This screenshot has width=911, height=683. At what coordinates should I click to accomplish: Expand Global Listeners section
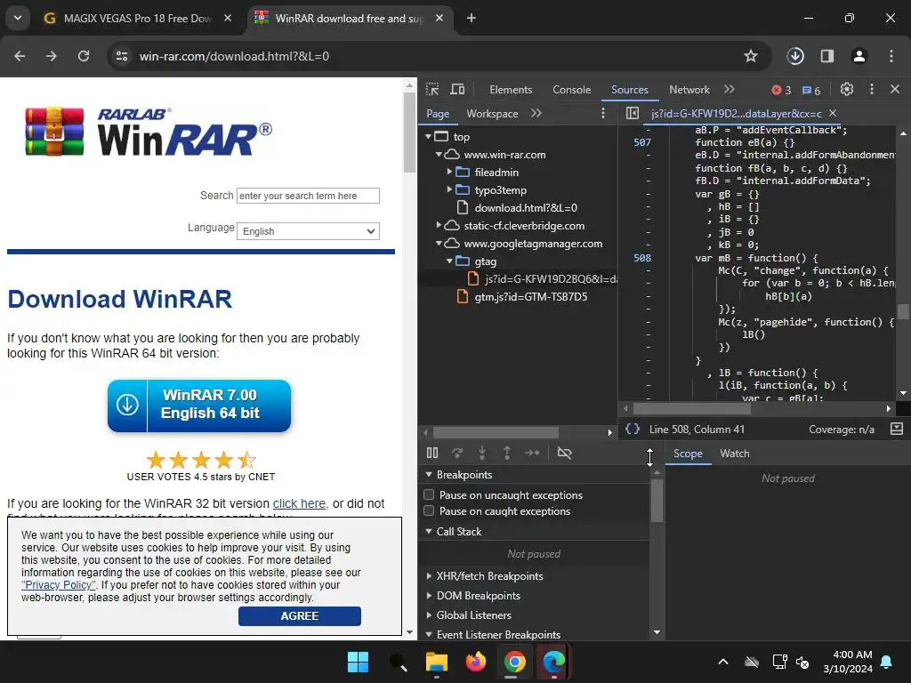pyautogui.click(x=429, y=615)
